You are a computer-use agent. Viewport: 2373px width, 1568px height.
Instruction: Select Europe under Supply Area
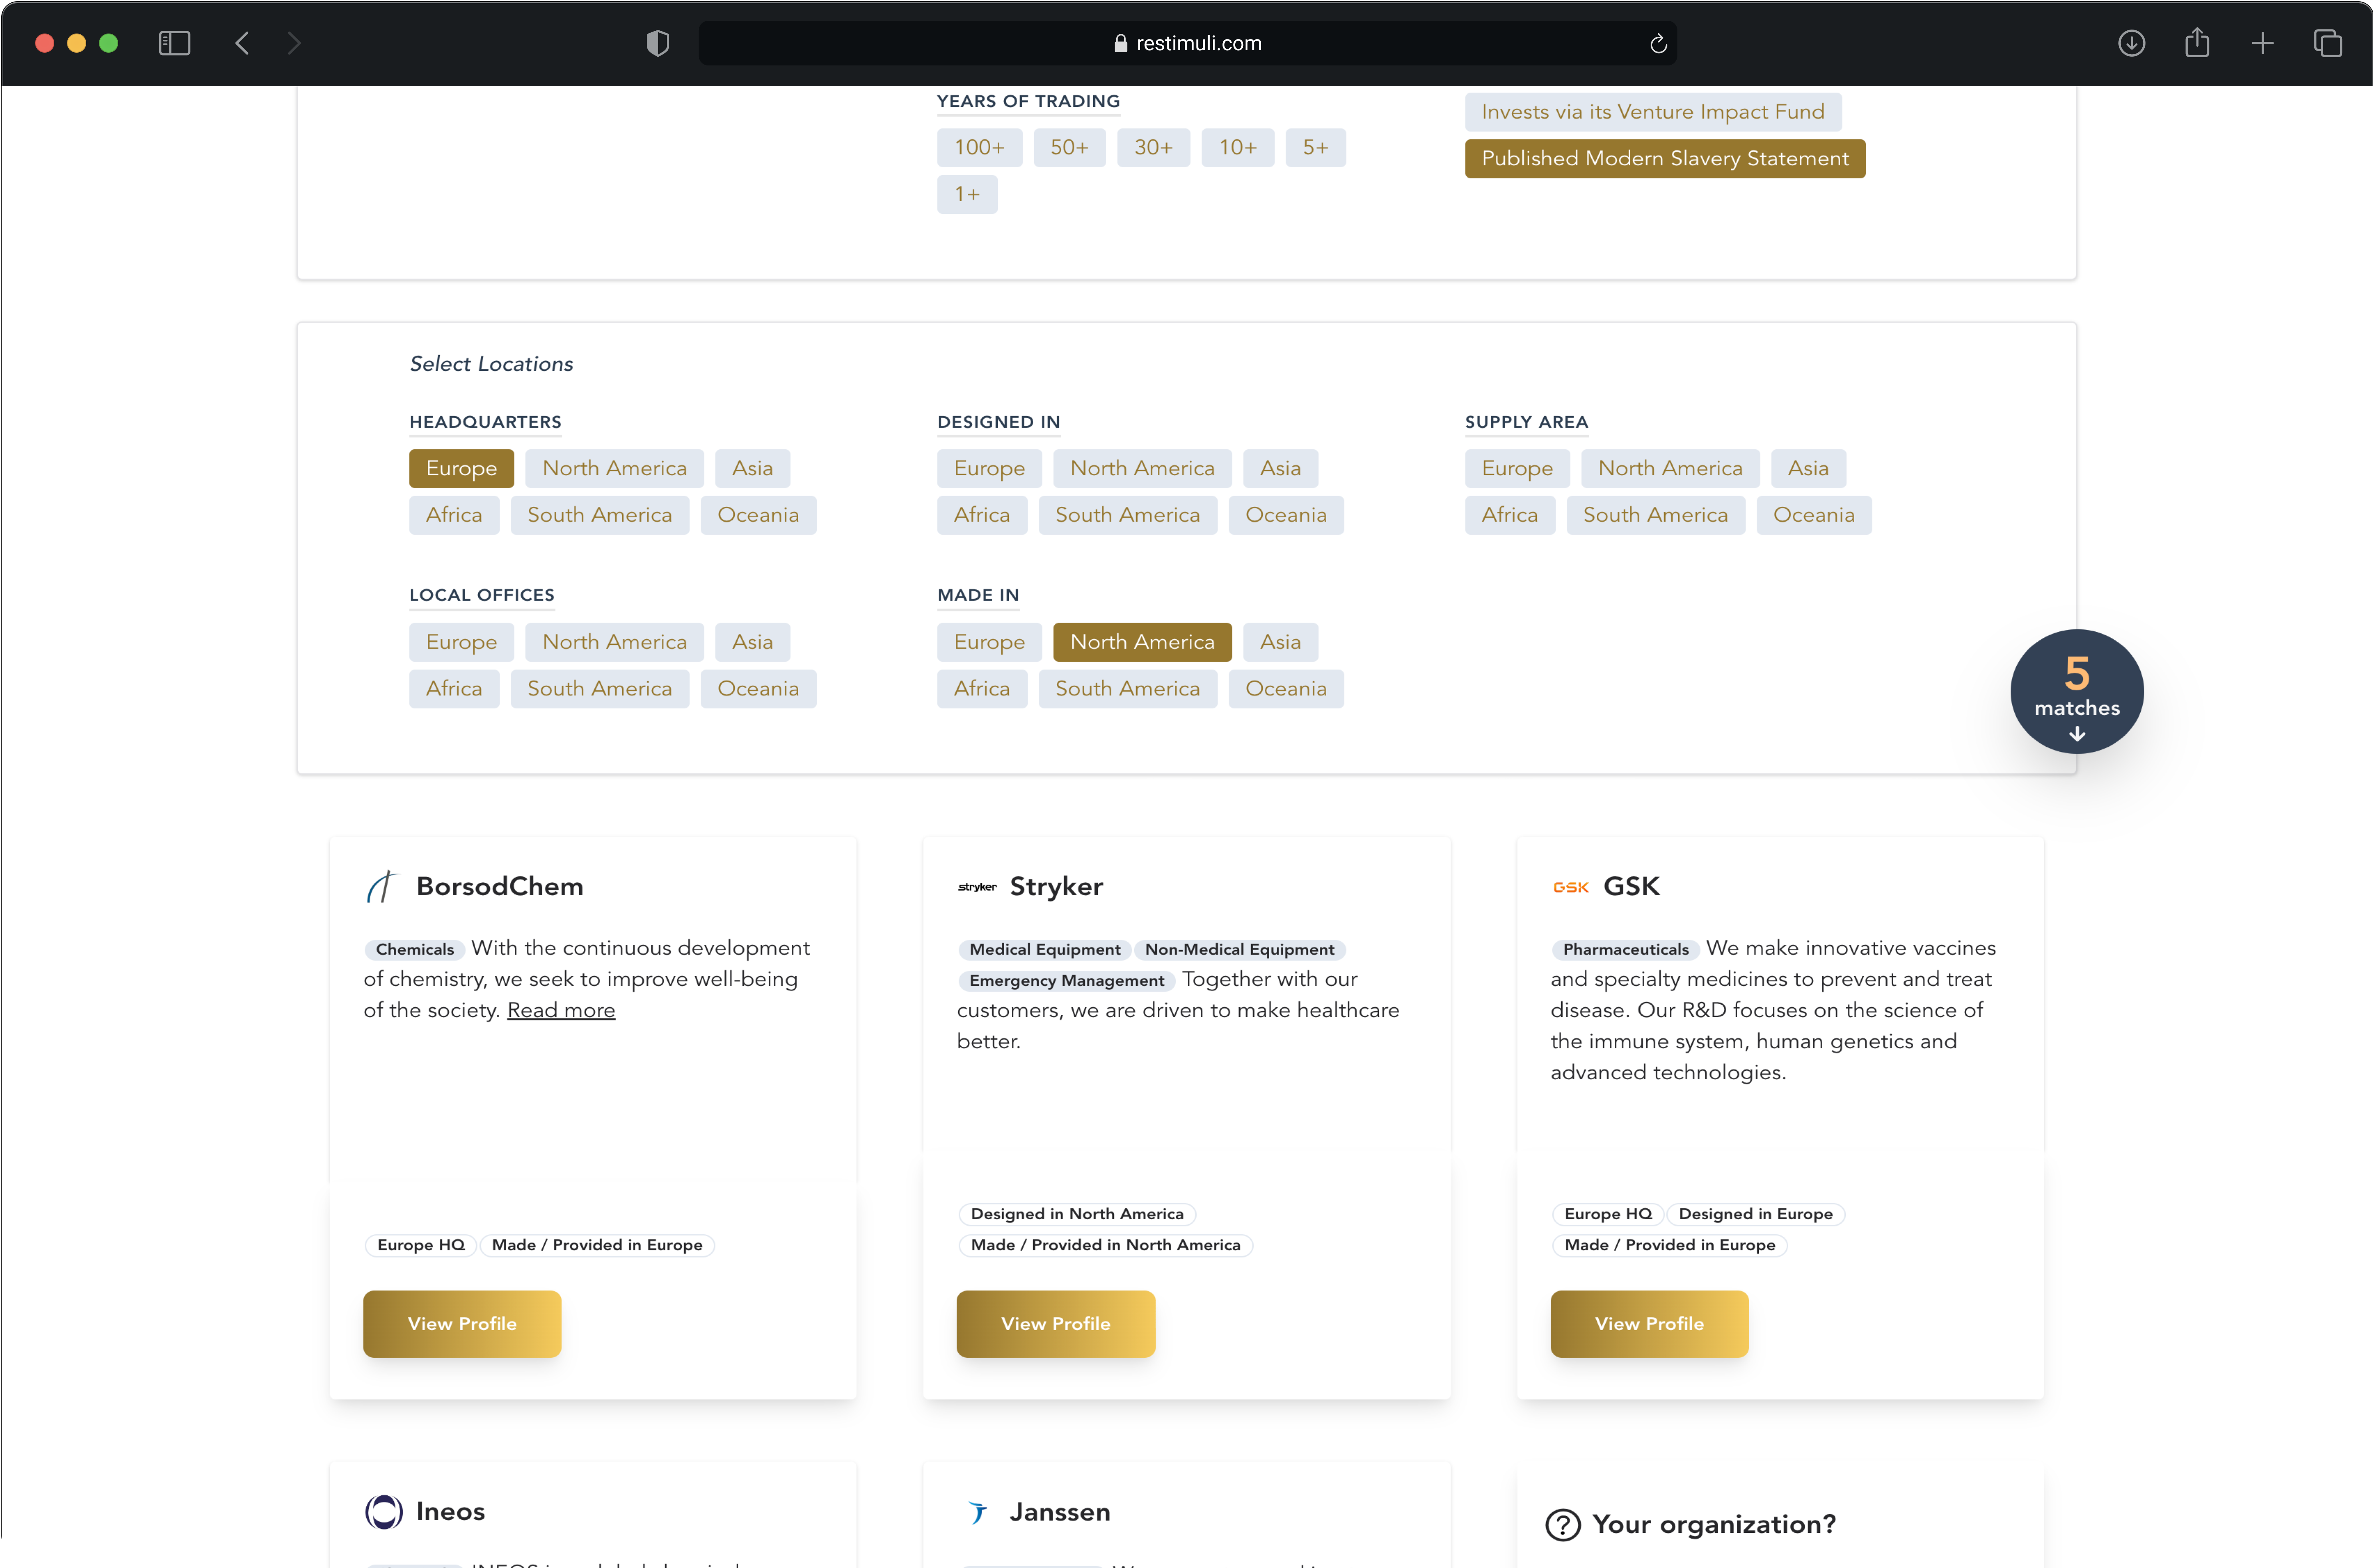coord(1517,468)
